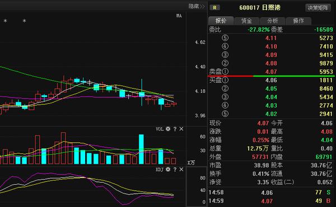This screenshot has height=207, width=336.
Task: Click the second asterisk marker on chart
Action: [25, 21]
